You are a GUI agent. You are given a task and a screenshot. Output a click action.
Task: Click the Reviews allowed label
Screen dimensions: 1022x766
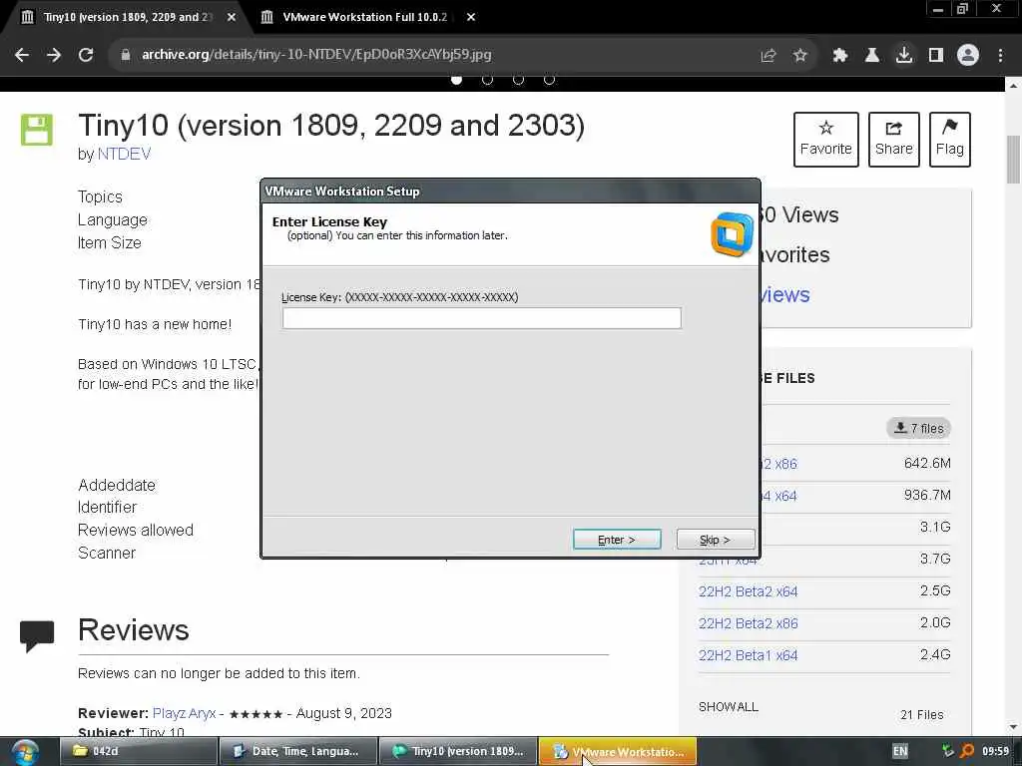click(x=136, y=531)
